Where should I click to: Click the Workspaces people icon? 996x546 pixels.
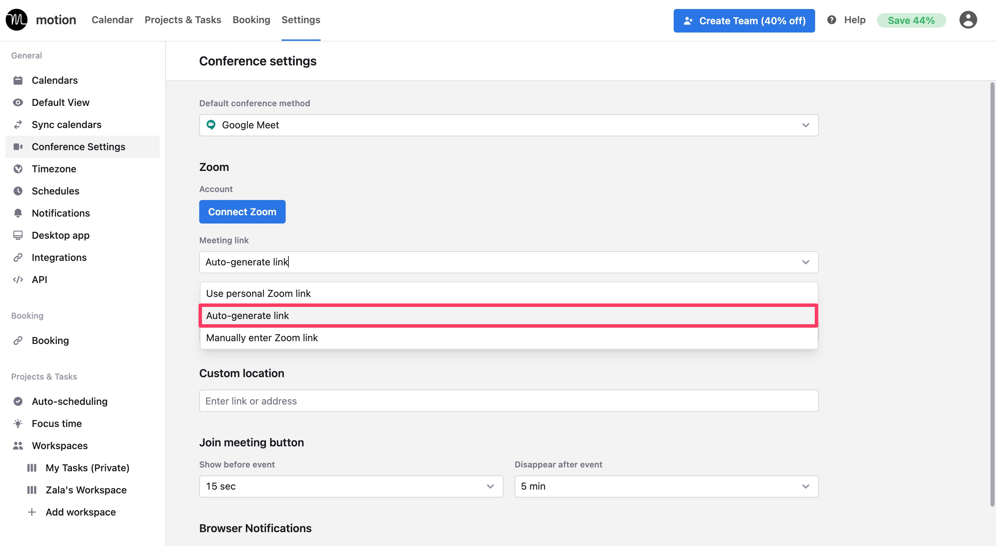click(x=18, y=446)
